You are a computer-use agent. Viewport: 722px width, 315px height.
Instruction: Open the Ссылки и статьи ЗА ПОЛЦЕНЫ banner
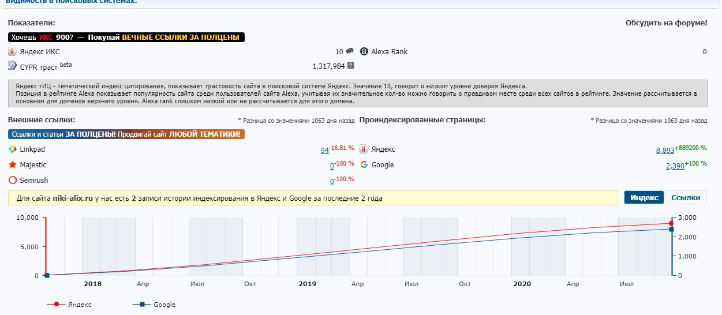pos(126,134)
